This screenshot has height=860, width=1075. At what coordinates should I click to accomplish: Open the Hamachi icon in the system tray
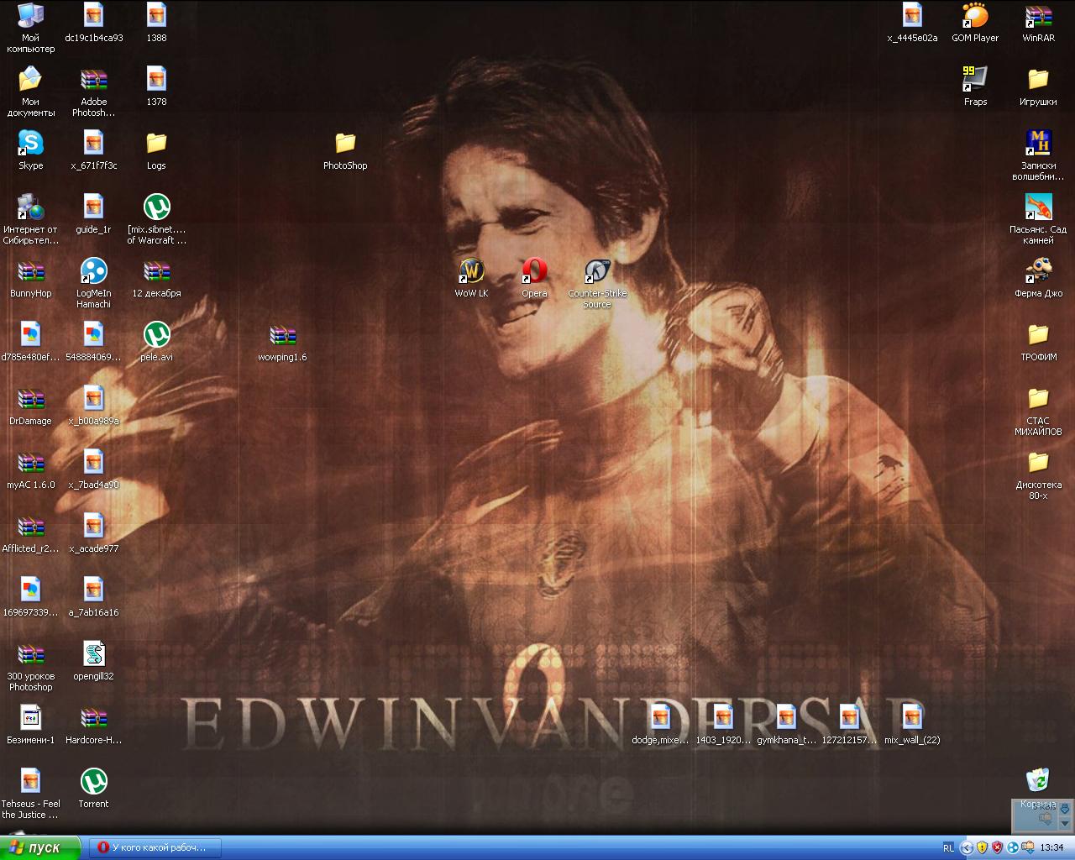coord(1012,848)
